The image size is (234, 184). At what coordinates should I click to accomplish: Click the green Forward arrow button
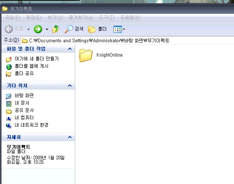point(38,29)
